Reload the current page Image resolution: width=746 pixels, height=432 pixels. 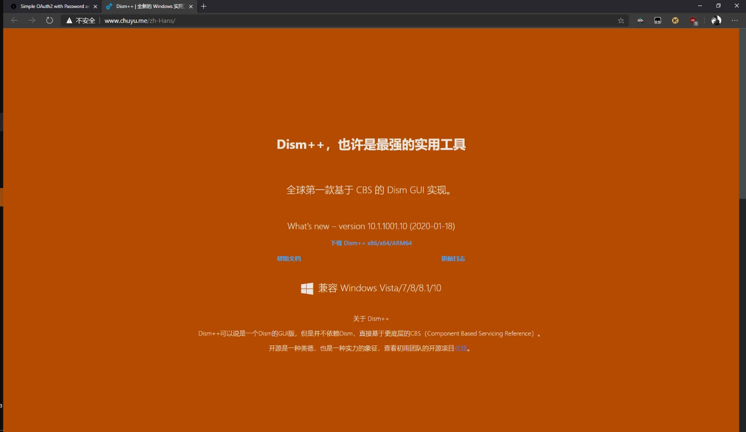pos(49,20)
